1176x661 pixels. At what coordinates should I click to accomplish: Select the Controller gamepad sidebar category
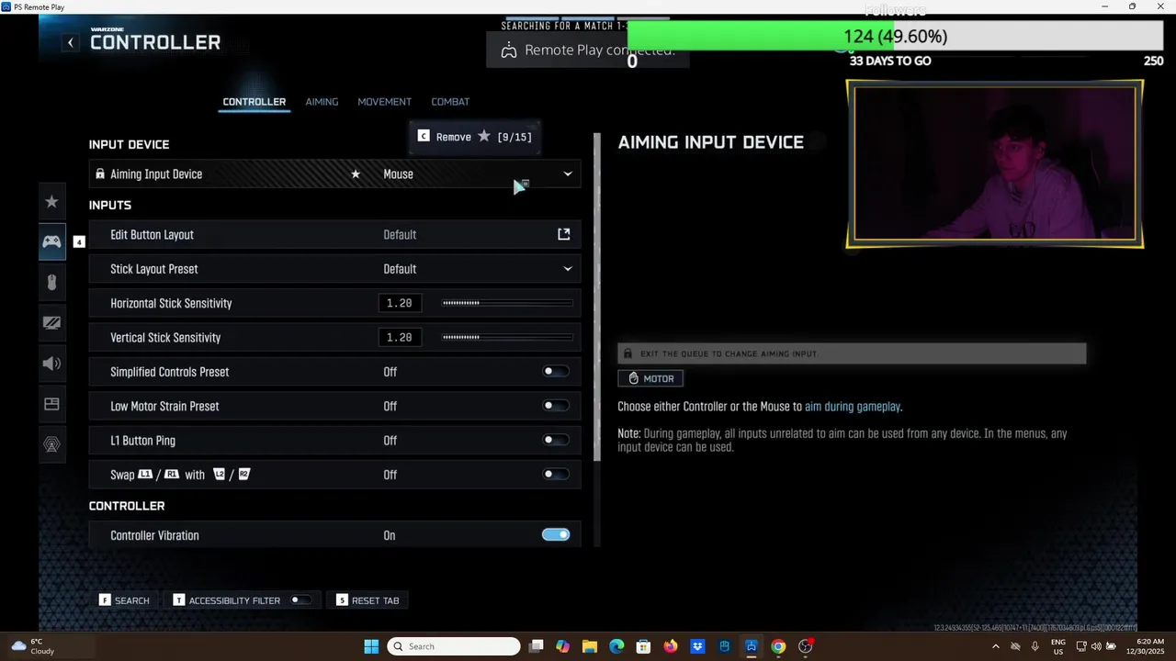coord(51,241)
